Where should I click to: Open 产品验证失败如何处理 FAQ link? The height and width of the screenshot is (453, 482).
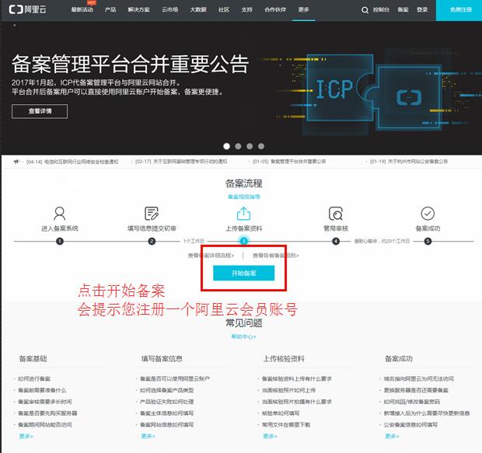[x=167, y=402]
